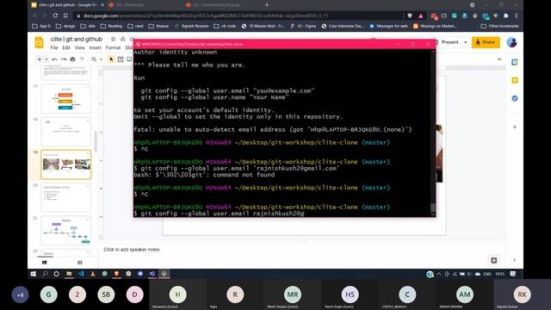The width and height of the screenshot is (551, 310).
Task: Collapse the toolbar with the up chevron
Action: 499,59
